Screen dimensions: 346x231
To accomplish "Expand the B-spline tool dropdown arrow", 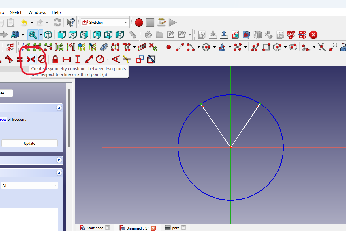I will pos(245,47).
